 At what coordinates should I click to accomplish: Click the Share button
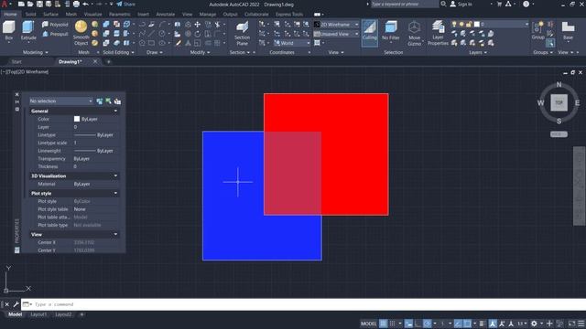(126, 4)
